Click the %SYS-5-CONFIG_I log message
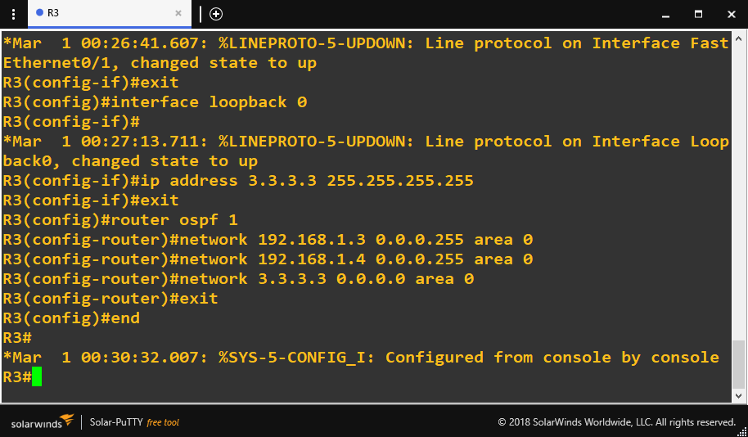Screen dimensions: 748x437 pyautogui.click(x=361, y=358)
